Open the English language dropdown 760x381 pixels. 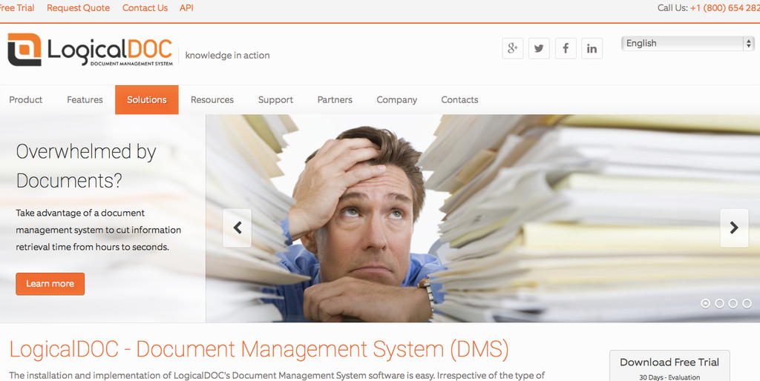[687, 44]
